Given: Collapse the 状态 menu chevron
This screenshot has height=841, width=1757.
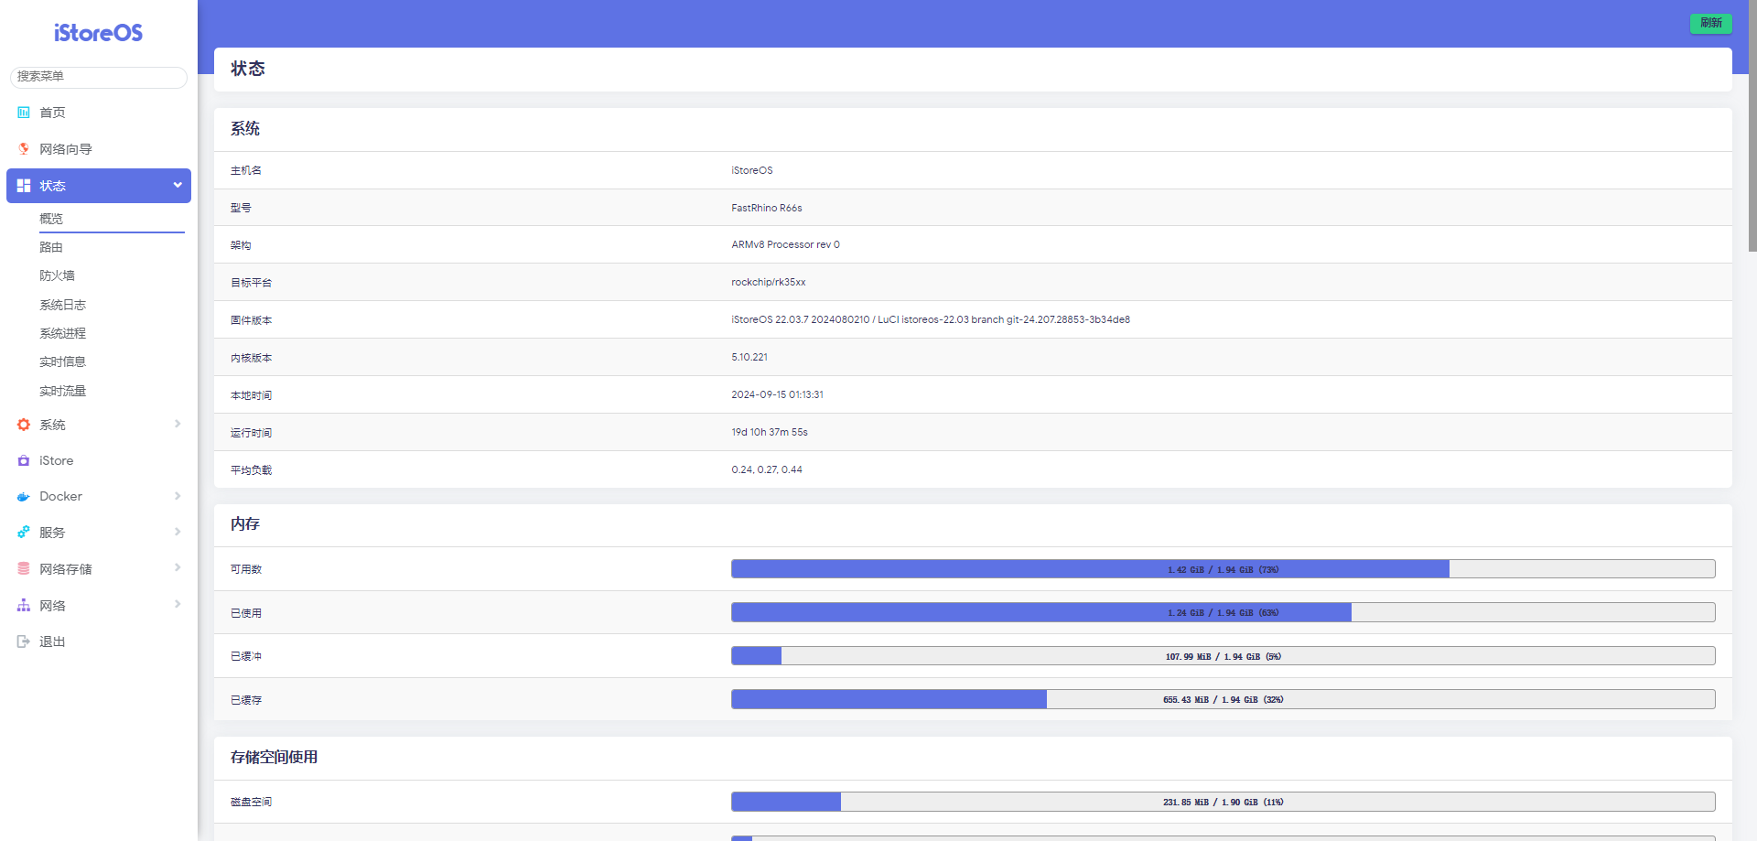Looking at the screenshot, I should point(178,185).
